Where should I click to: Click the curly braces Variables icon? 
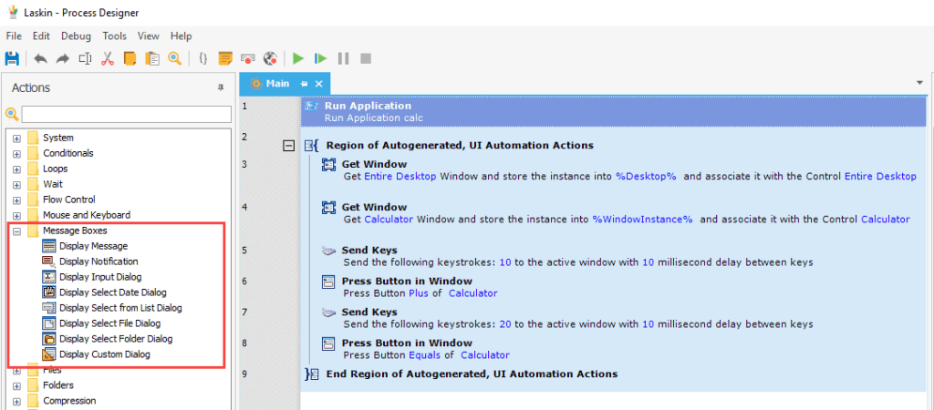202,58
